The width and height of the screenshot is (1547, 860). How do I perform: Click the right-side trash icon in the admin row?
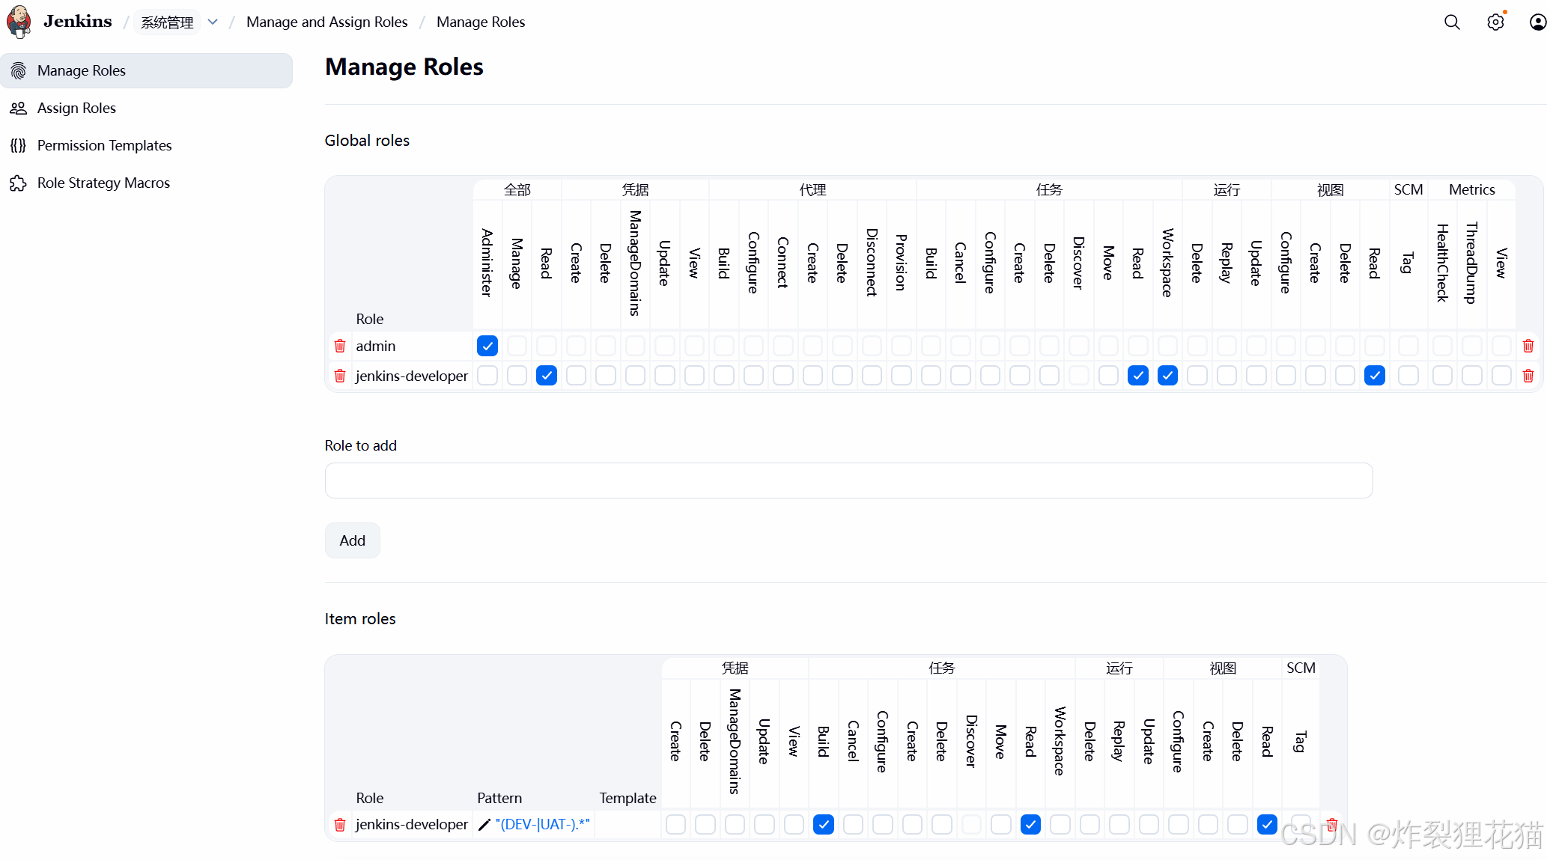coord(1528,346)
